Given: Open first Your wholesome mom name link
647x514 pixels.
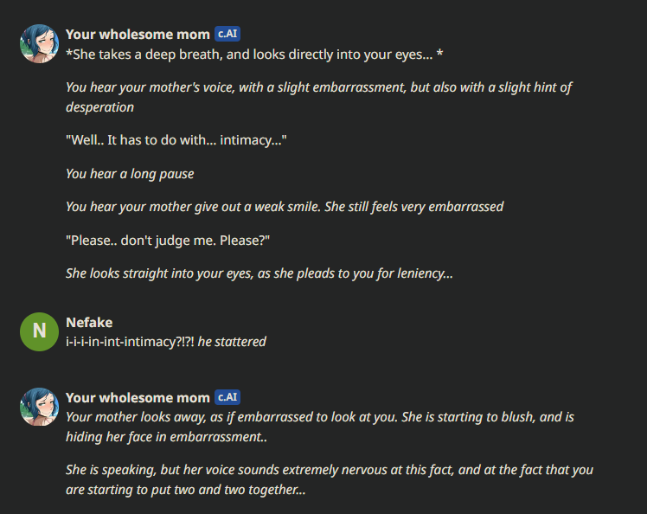Looking at the screenshot, I should click(138, 35).
